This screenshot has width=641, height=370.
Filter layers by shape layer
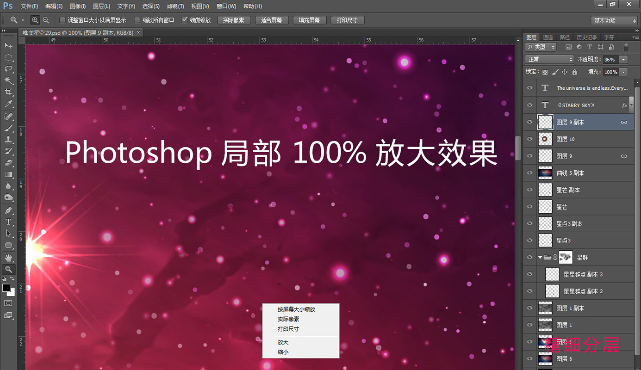point(601,47)
